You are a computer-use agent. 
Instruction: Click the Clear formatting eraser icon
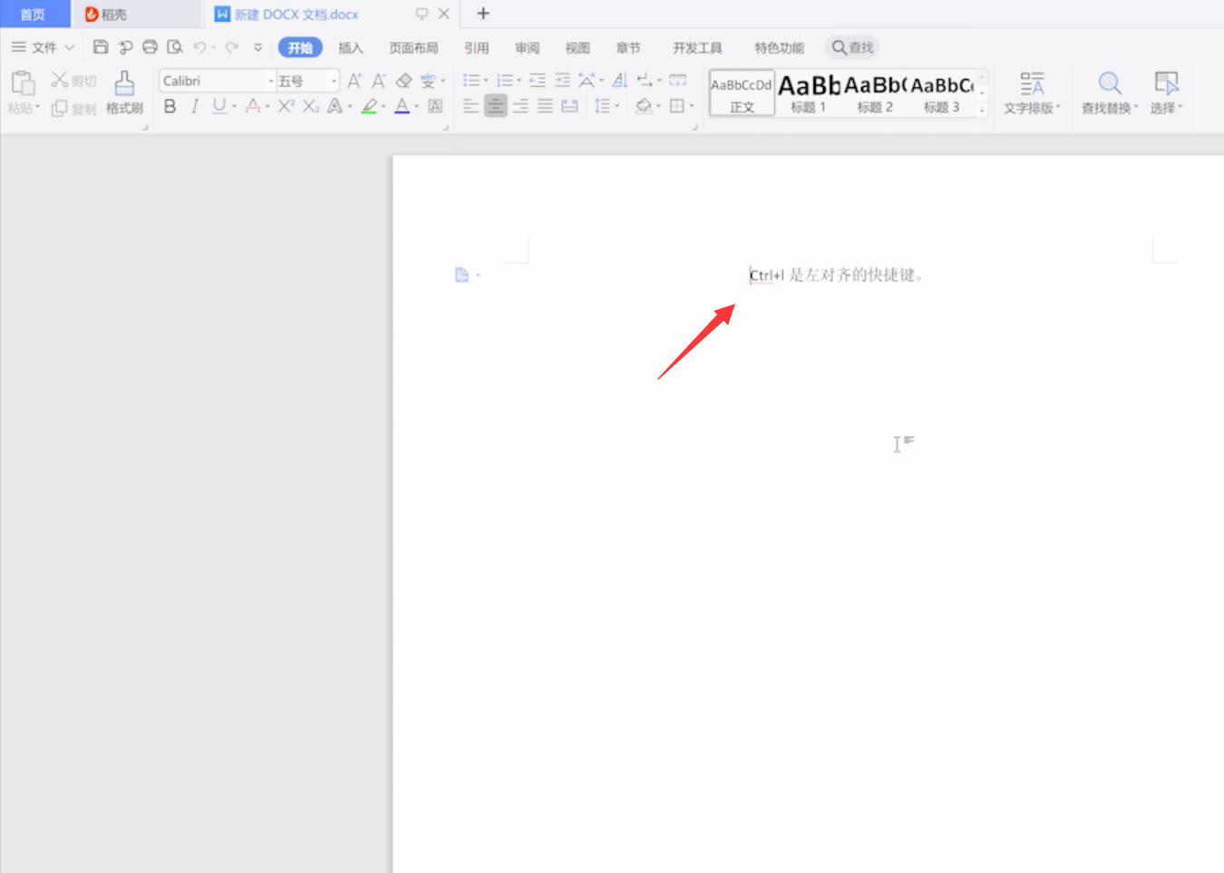click(404, 81)
